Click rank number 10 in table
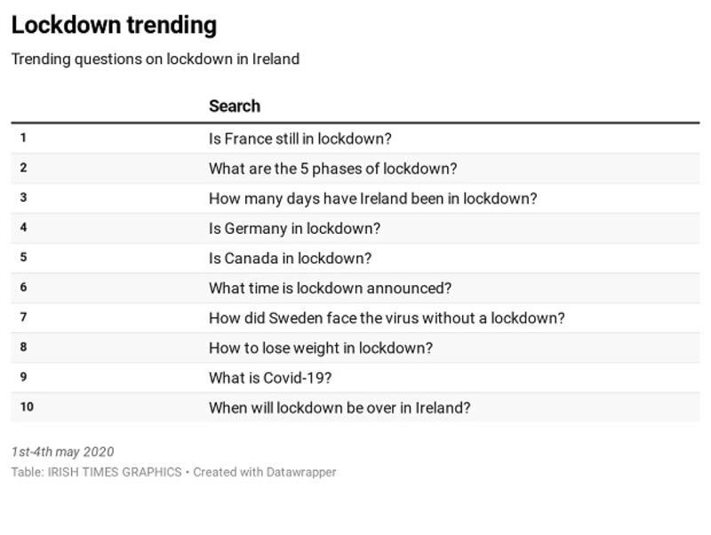Screen dimensions: 711x535 point(27,407)
